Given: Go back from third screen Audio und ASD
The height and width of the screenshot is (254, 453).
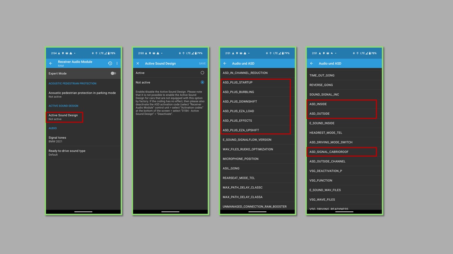Looking at the screenshot, I should point(225,64).
